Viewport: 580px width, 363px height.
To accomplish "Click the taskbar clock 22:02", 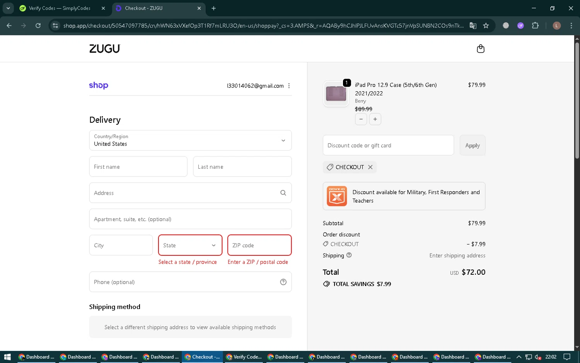I will coord(551,357).
